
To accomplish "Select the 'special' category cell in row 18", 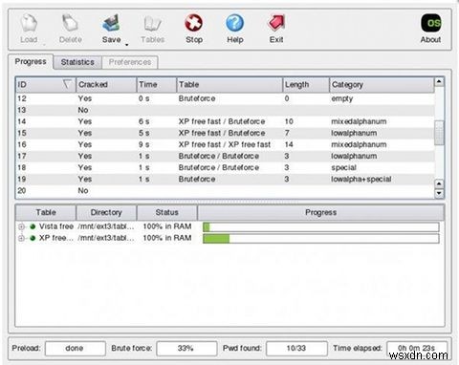I will [343, 168].
